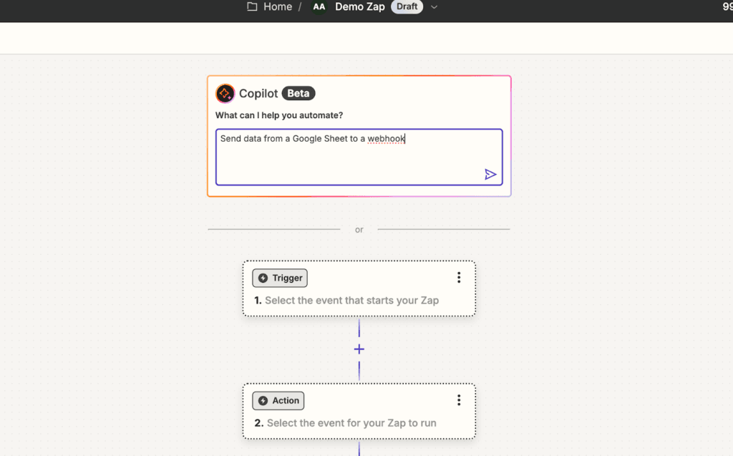Select the Trigger pill button
Image resolution: width=733 pixels, height=456 pixels.
pos(279,278)
